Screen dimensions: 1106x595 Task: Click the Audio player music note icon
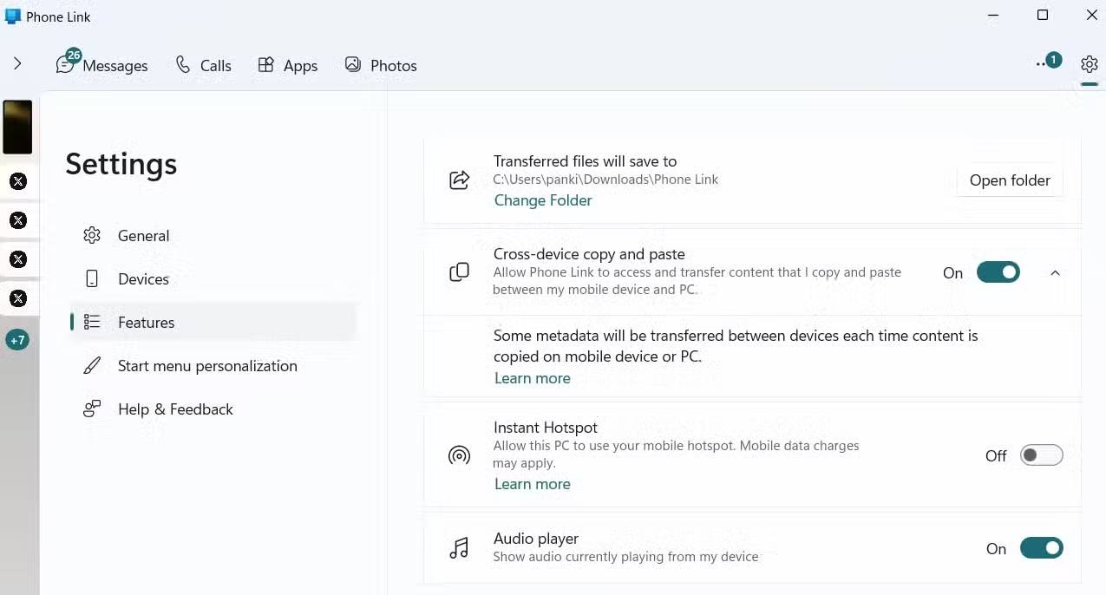click(x=459, y=548)
